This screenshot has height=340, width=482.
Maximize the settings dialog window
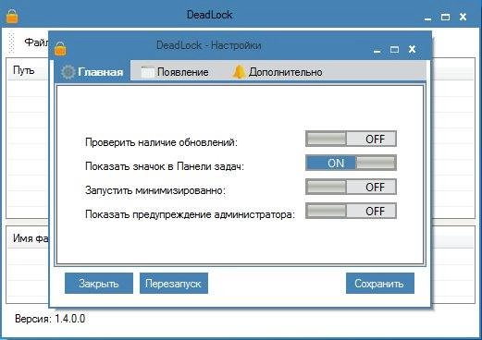pos(394,49)
